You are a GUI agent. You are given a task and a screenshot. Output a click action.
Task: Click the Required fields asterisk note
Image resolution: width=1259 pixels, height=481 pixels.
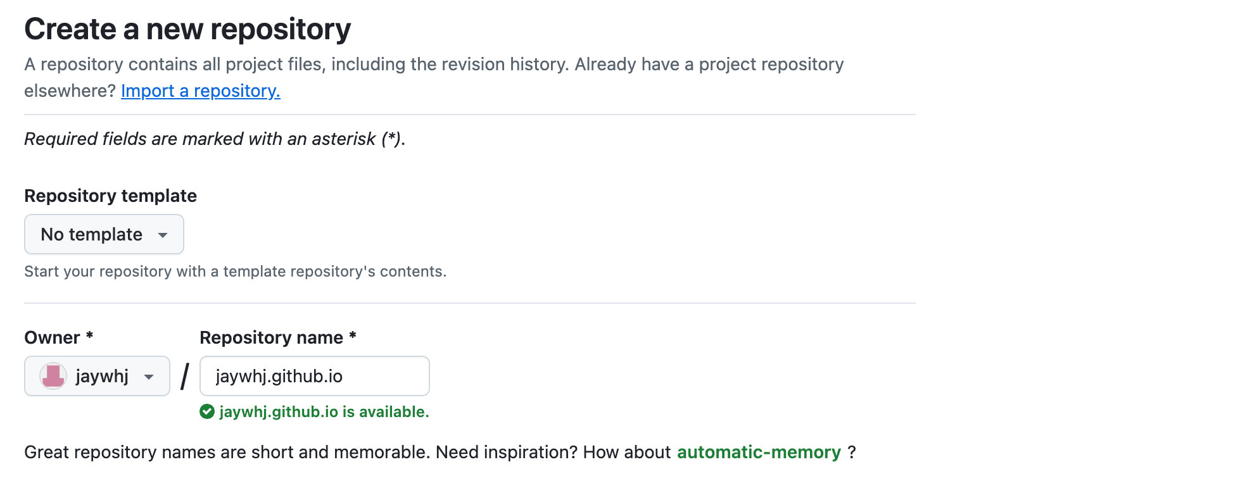(215, 139)
